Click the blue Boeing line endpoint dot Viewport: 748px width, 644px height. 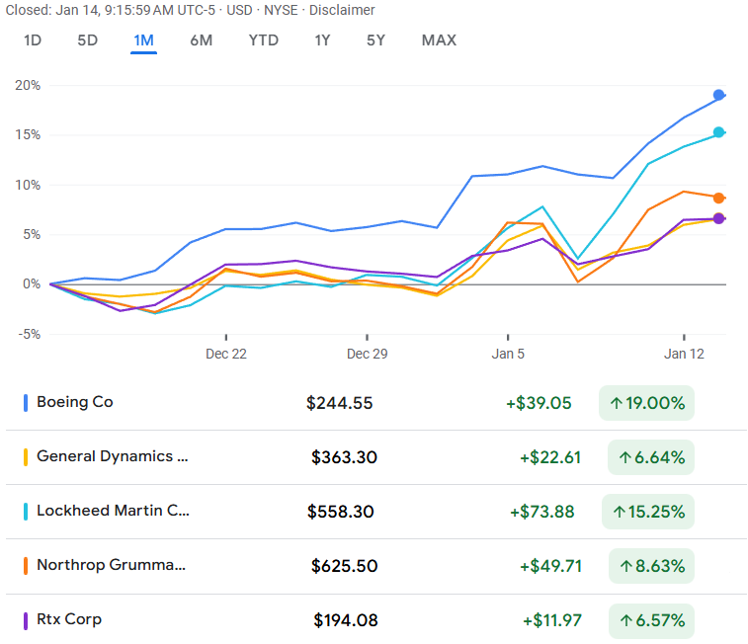pos(719,96)
